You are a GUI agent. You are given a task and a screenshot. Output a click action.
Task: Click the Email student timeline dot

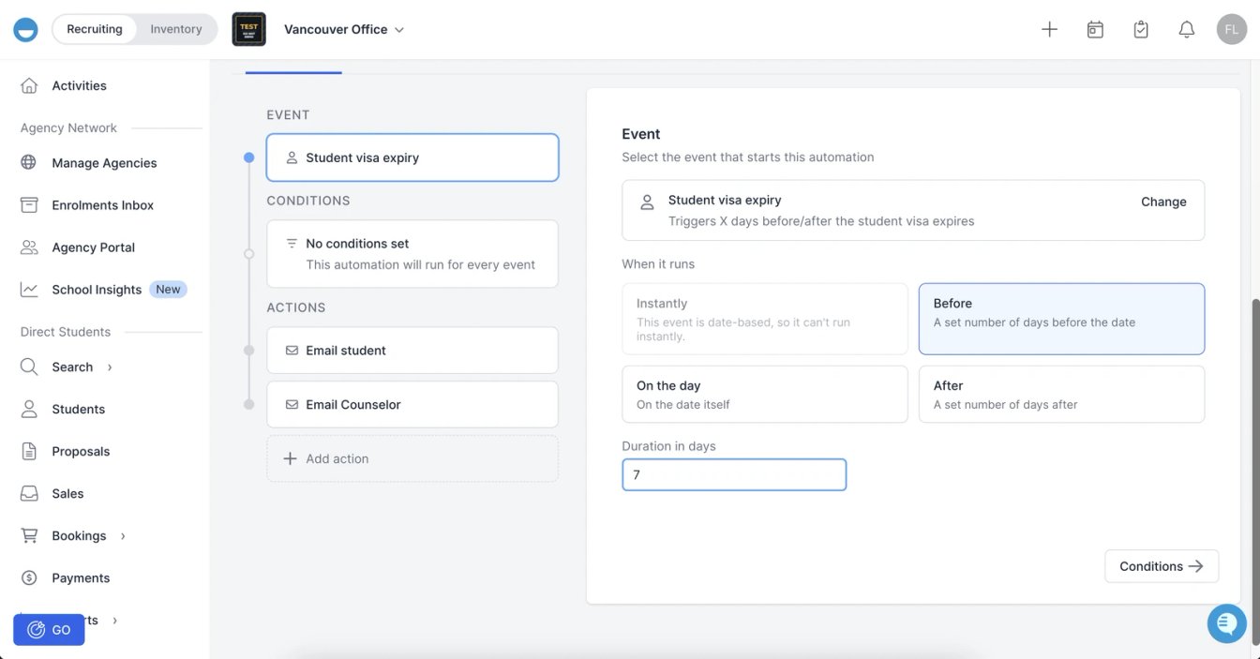tap(248, 351)
